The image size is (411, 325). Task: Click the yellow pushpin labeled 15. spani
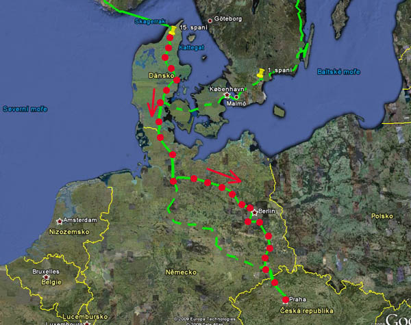[171, 30]
